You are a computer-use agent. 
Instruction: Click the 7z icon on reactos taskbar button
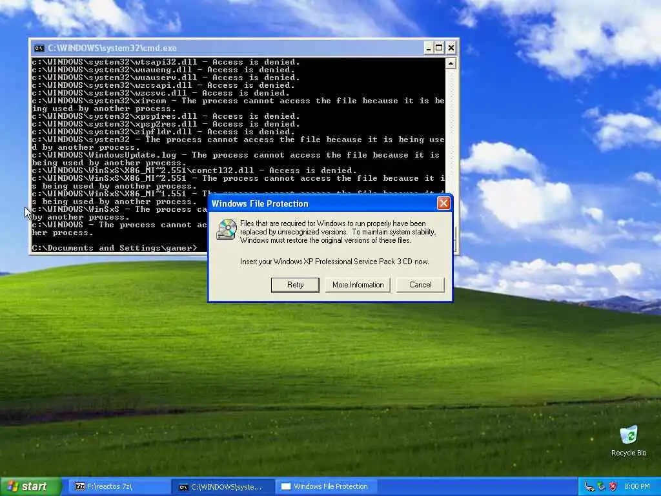click(x=79, y=486)
